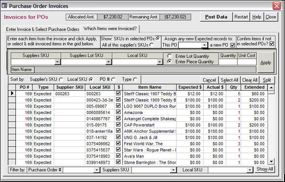Expand the Suppliers Lot SKU combo box
This screenshot has width=285, height=182.
pos(109,62)
